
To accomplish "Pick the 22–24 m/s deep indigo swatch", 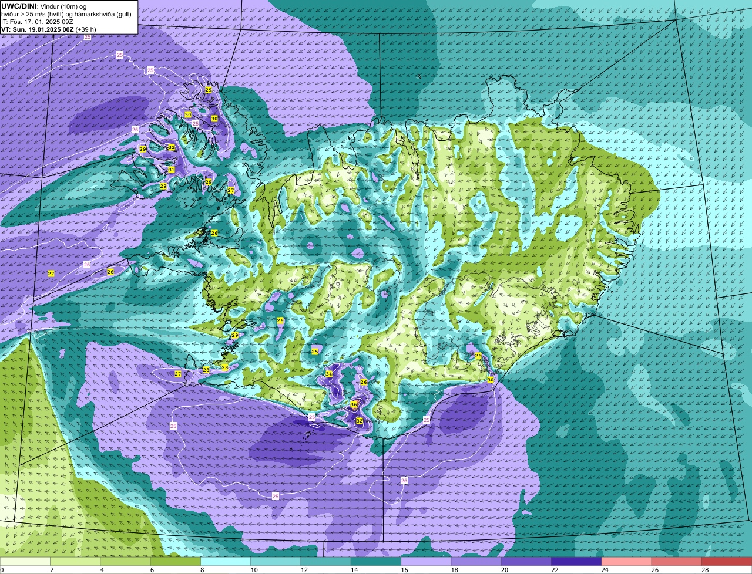I will (x=576, y=561).
